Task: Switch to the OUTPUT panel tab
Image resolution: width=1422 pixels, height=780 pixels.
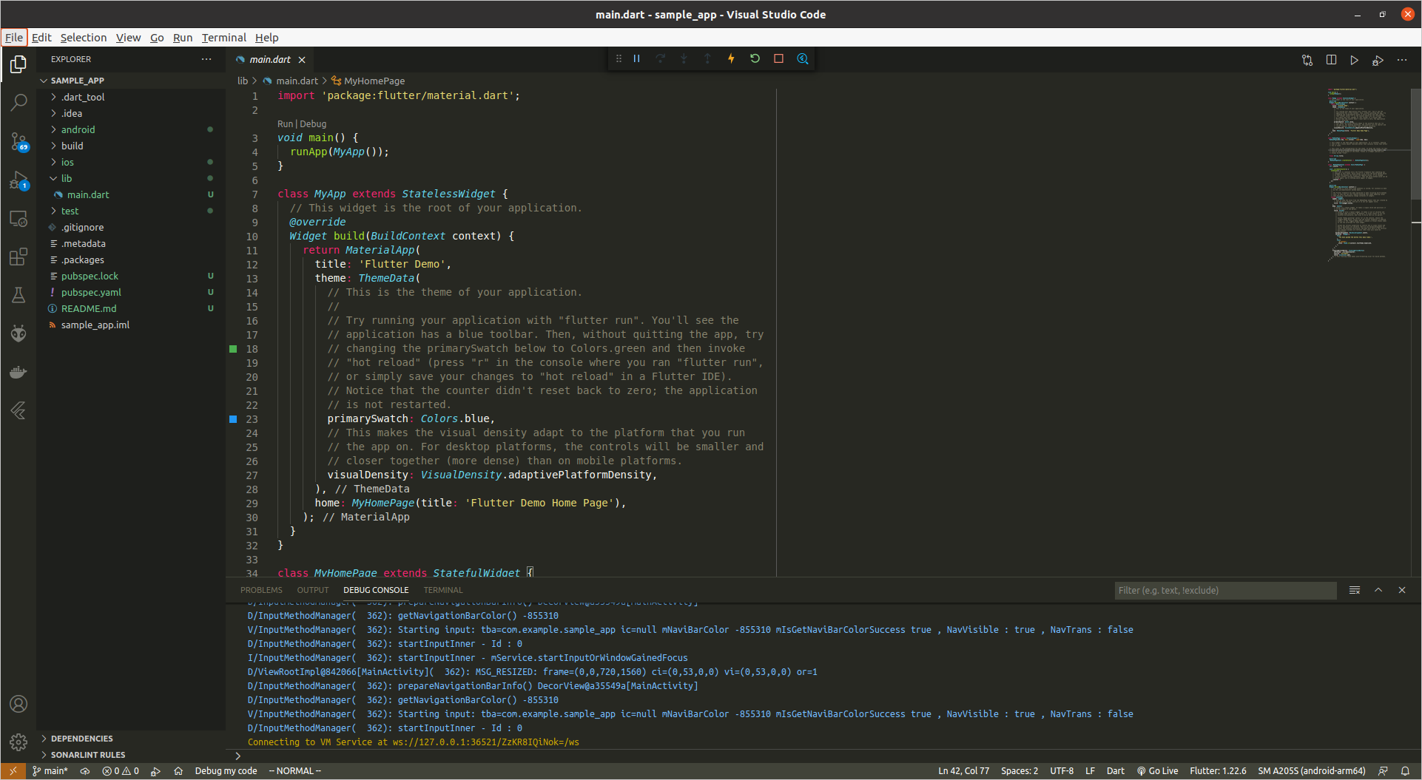Action: 312,590
